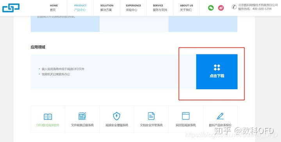Click the 文件转换迁移系统 text link
Image resolution: width=281 pixels, height=142 pixels.
(x=82, y=125)
